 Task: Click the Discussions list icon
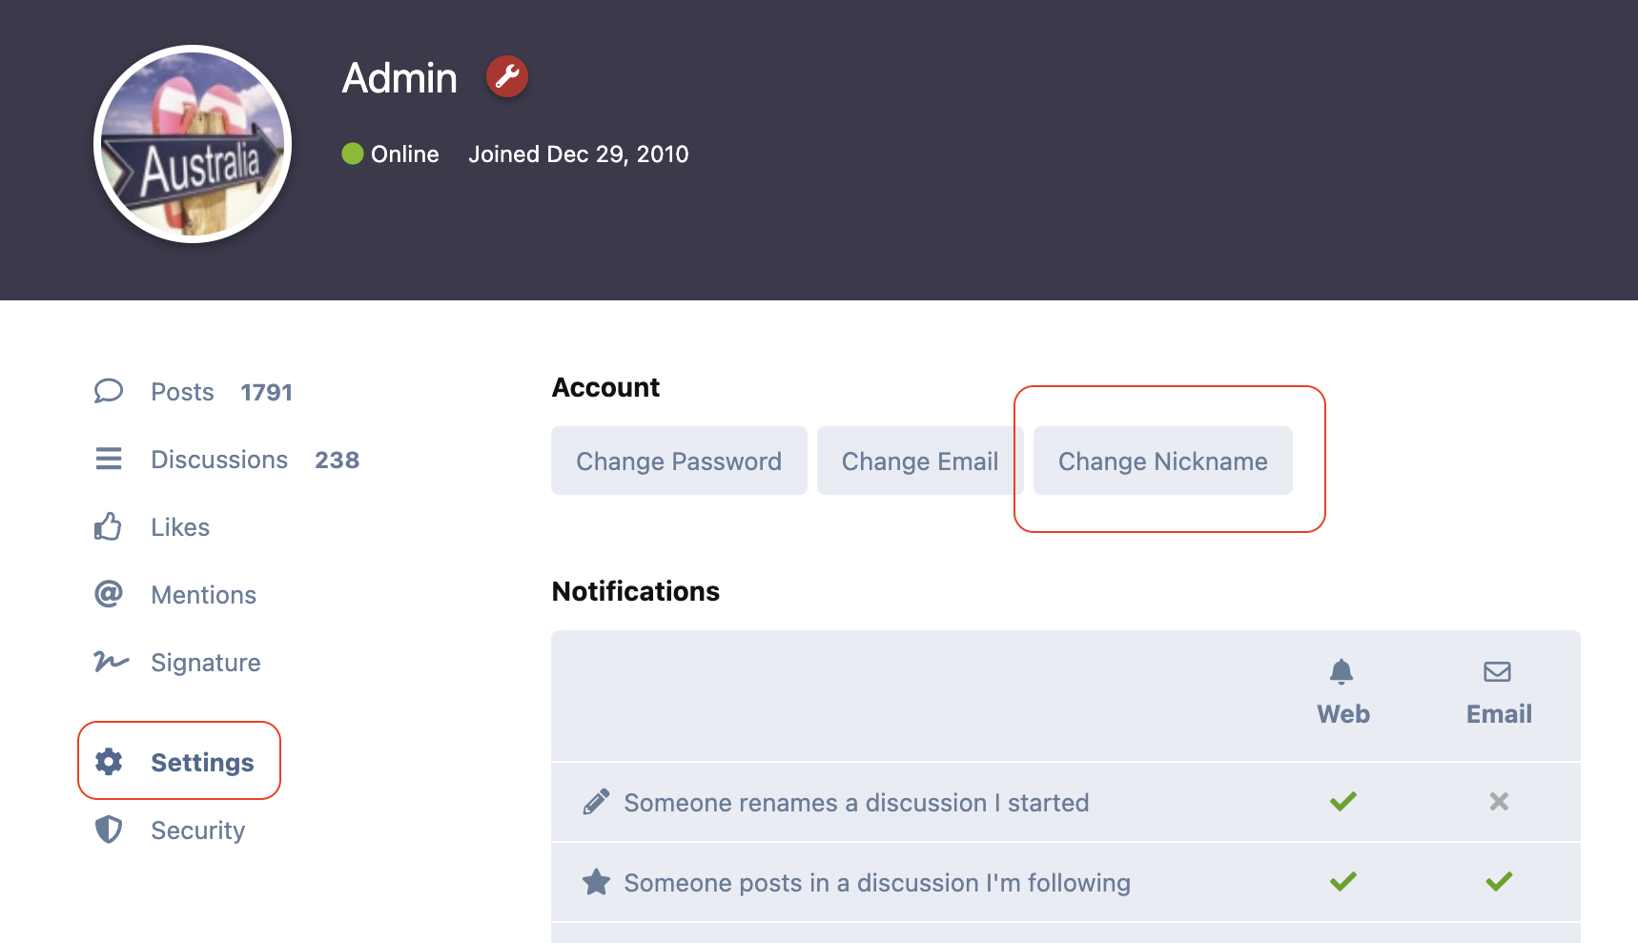click(109, 460)
